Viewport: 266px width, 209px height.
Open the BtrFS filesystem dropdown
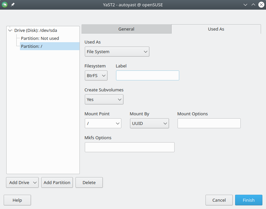click(x=96, y=75)
